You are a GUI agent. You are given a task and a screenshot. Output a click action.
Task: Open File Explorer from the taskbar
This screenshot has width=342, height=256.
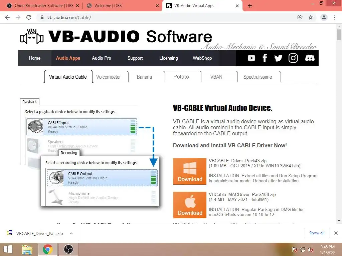[x=27, y=249]
